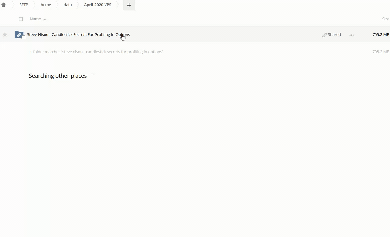Screen dimensions: 390x237
Task: Favorite the Steve Nison folder with star
Action: (5, 35)
